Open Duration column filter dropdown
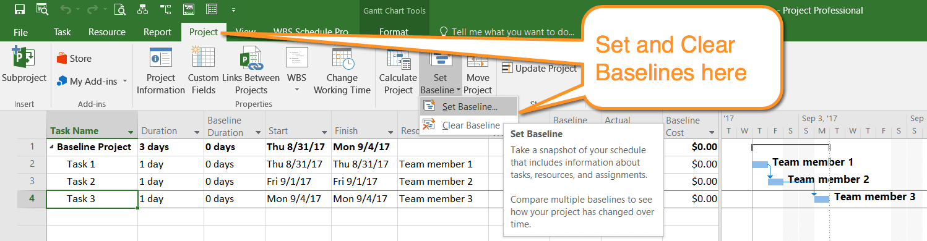This screenshot has height=241, width=927. [x=197, y=132]
